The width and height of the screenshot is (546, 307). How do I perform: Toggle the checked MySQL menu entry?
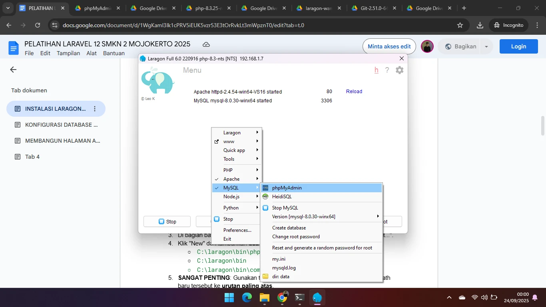(231, 188)
